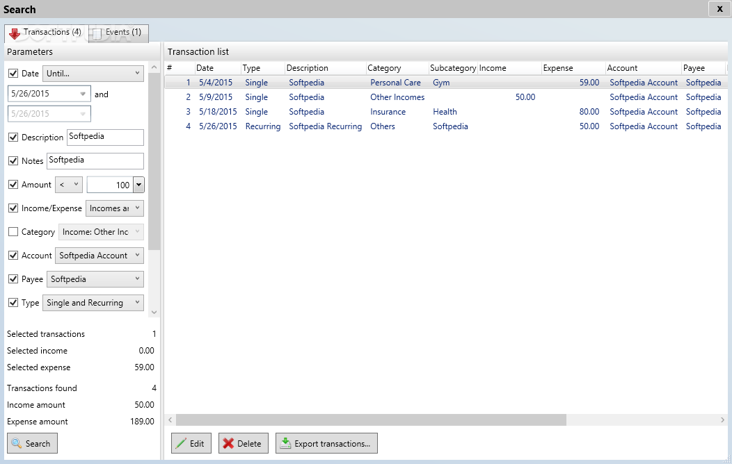
Task: Toggle the Amount filter checkbox
Action: 13,185
